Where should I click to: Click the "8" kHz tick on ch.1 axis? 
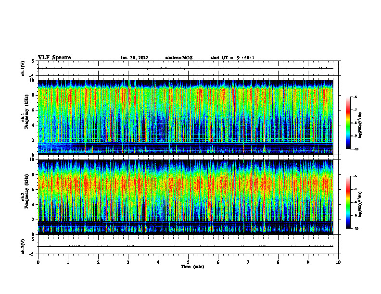[33, 95]
